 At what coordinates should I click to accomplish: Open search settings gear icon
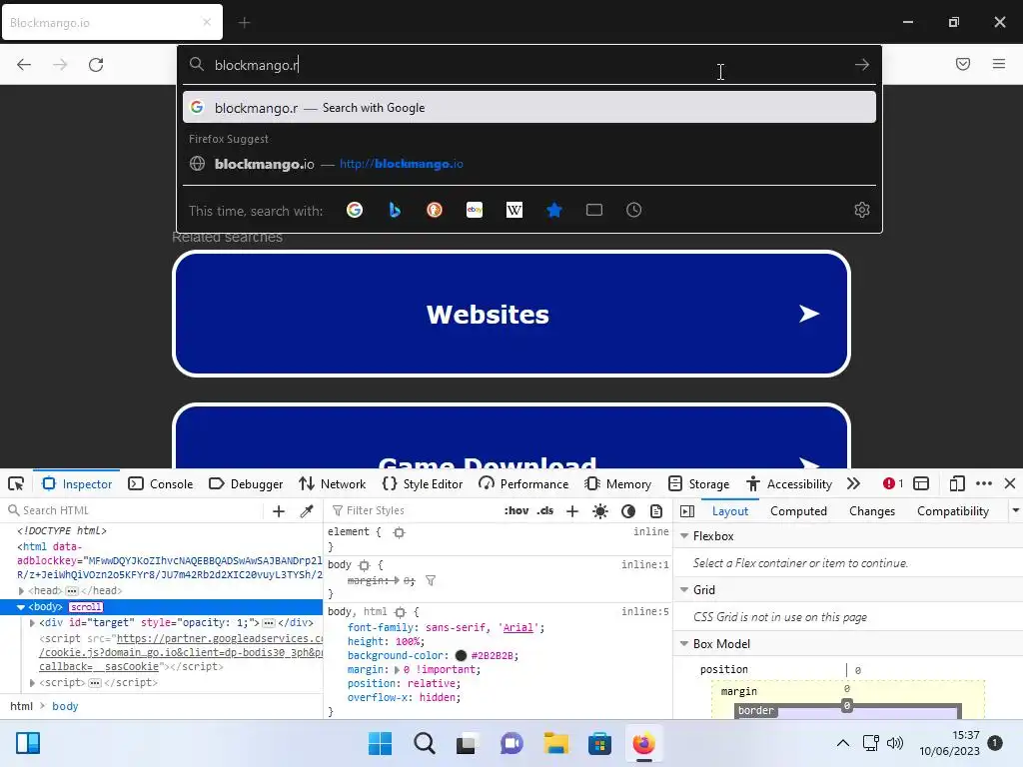tap(862, 210)
